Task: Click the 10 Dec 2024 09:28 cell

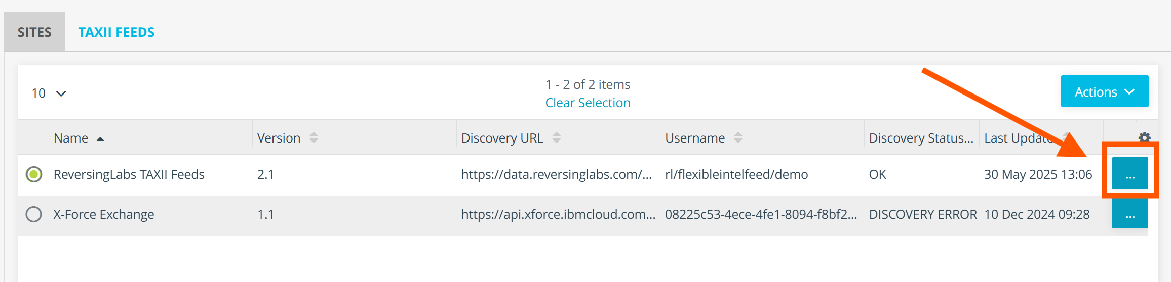Action: pyautogui.click(x=1037, y=214)
